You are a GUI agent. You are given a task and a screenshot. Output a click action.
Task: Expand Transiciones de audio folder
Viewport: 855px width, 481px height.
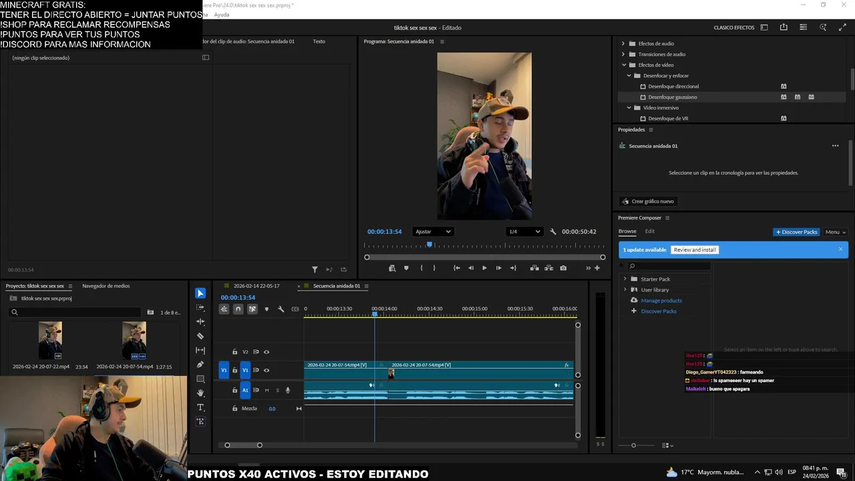[x=623, y=54]
